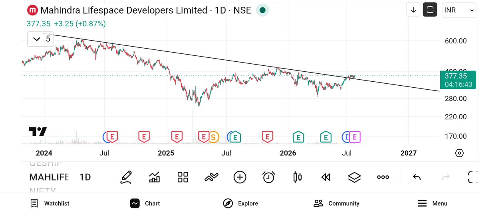Open the layout grid icon
This screenshot has height=214, width=479.
click(x=183, y=177)
